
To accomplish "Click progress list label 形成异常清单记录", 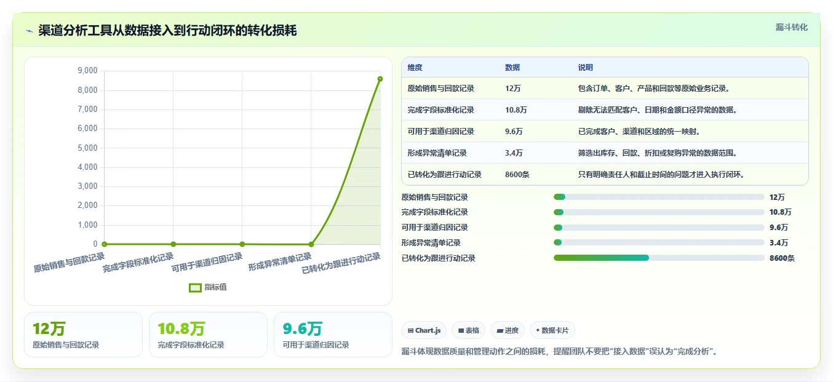I will click(431, 243).
